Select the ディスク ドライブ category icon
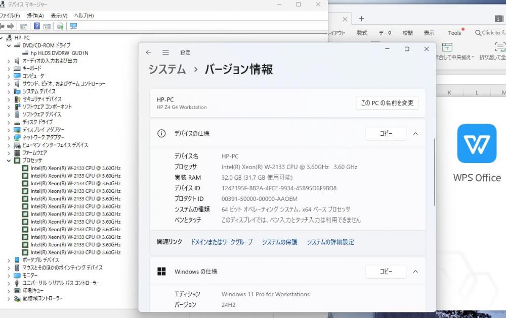 pyautogui.click(x=17, y=122)
